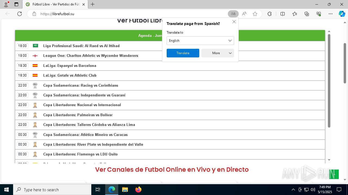Viewport: 348px width, 195px height.
Task: Click Ver Canales de Futbol Online heading
Action: [x=172, y=170]
